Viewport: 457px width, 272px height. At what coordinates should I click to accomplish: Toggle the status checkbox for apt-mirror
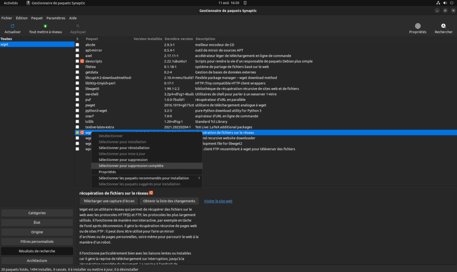coord(77,50)
